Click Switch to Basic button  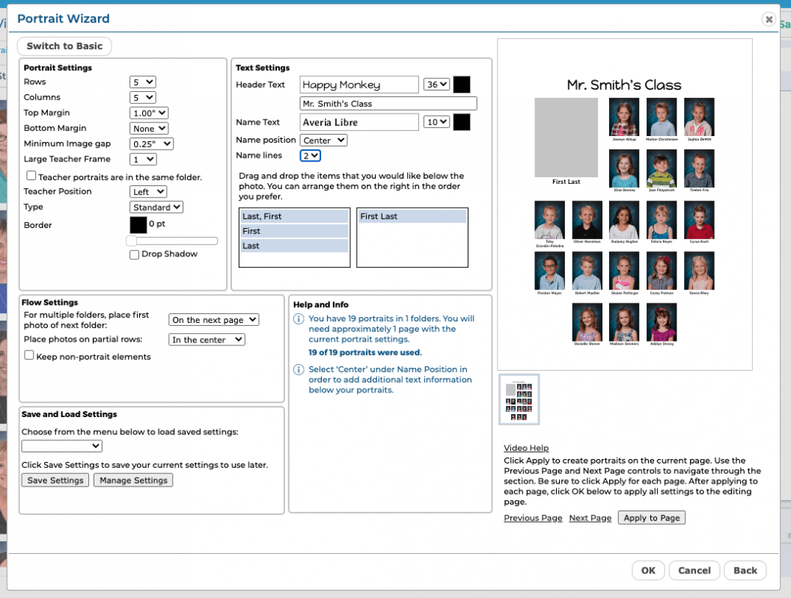coord(64,46)
